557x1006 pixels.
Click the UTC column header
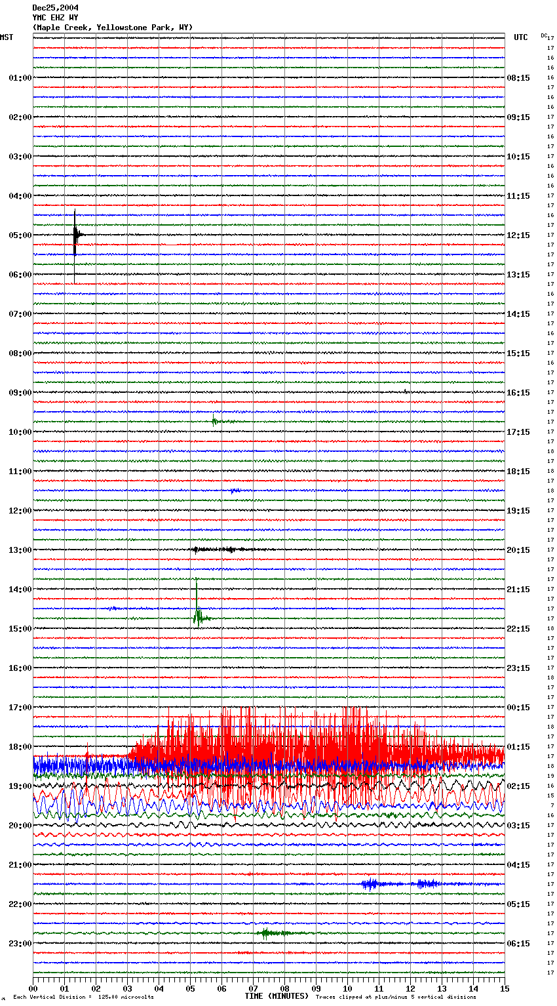click(x=521, y=37)
